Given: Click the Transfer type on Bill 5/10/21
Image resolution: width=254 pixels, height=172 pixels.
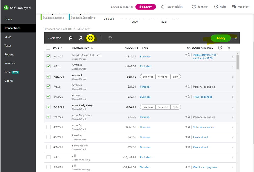Looking at the screenshot, I should [145, 167].
